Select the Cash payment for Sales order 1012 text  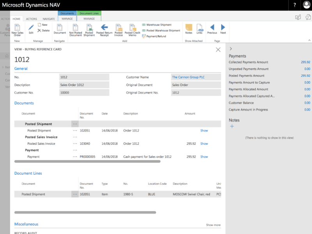point(147,157)
